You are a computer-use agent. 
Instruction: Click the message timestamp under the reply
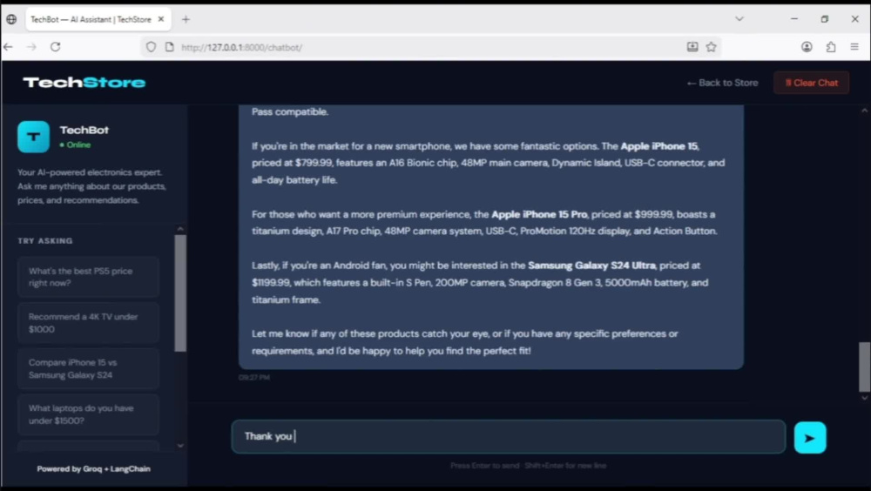253,378
